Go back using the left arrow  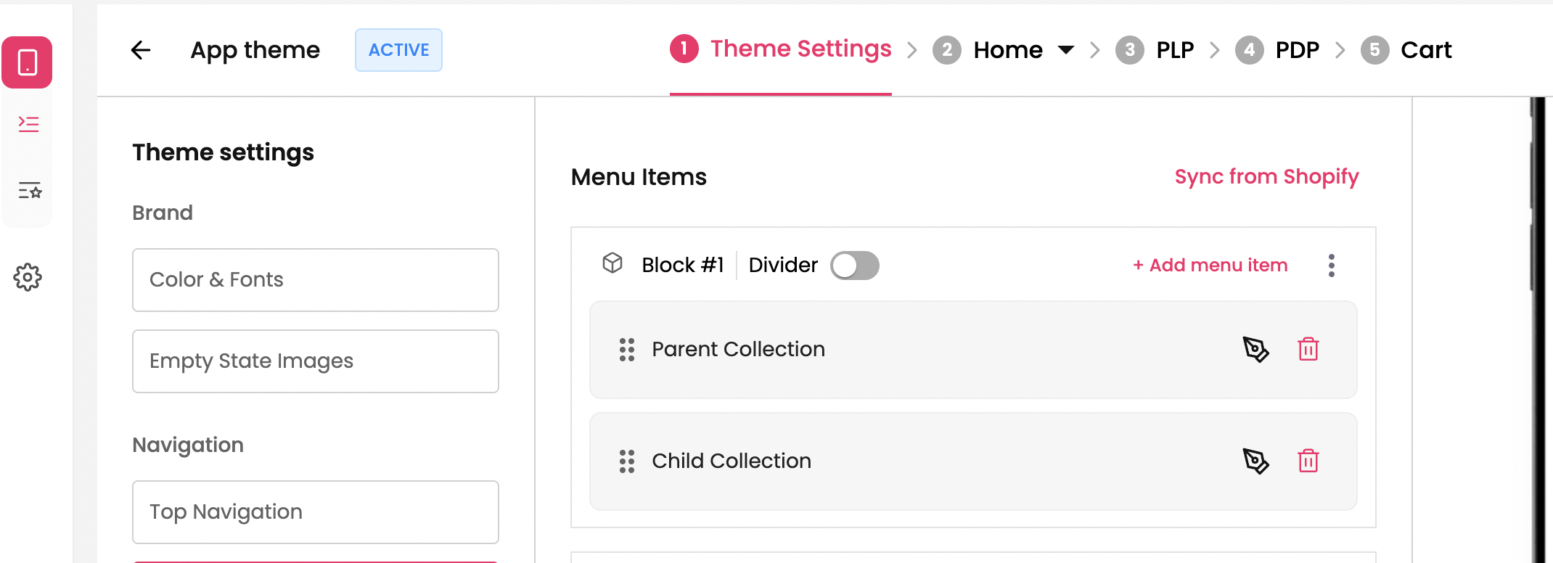pos(141,50)
